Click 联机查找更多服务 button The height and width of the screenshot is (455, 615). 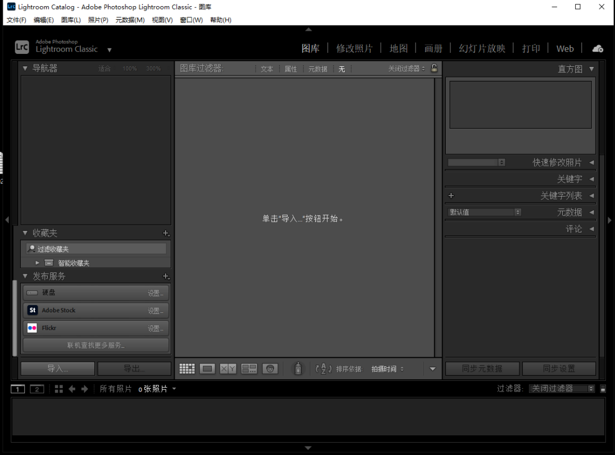96,345
